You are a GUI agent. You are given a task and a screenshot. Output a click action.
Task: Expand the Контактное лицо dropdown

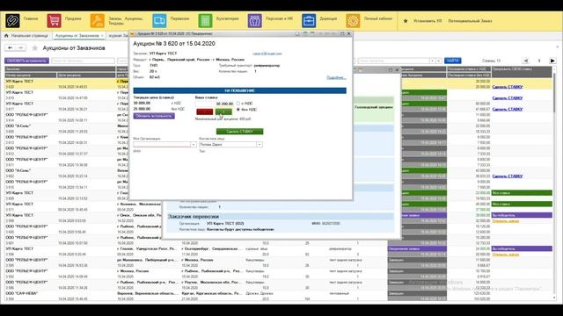tap(260, 144)
